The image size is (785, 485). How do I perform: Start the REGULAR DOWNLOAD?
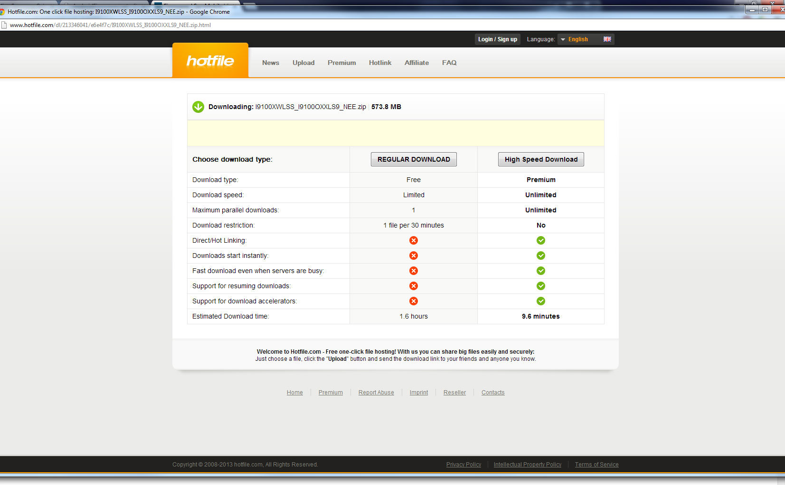[x=413, y=159]
